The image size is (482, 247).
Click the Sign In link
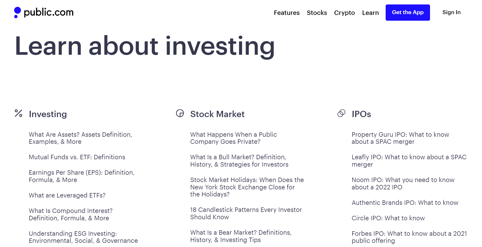[x=451, y=12]
